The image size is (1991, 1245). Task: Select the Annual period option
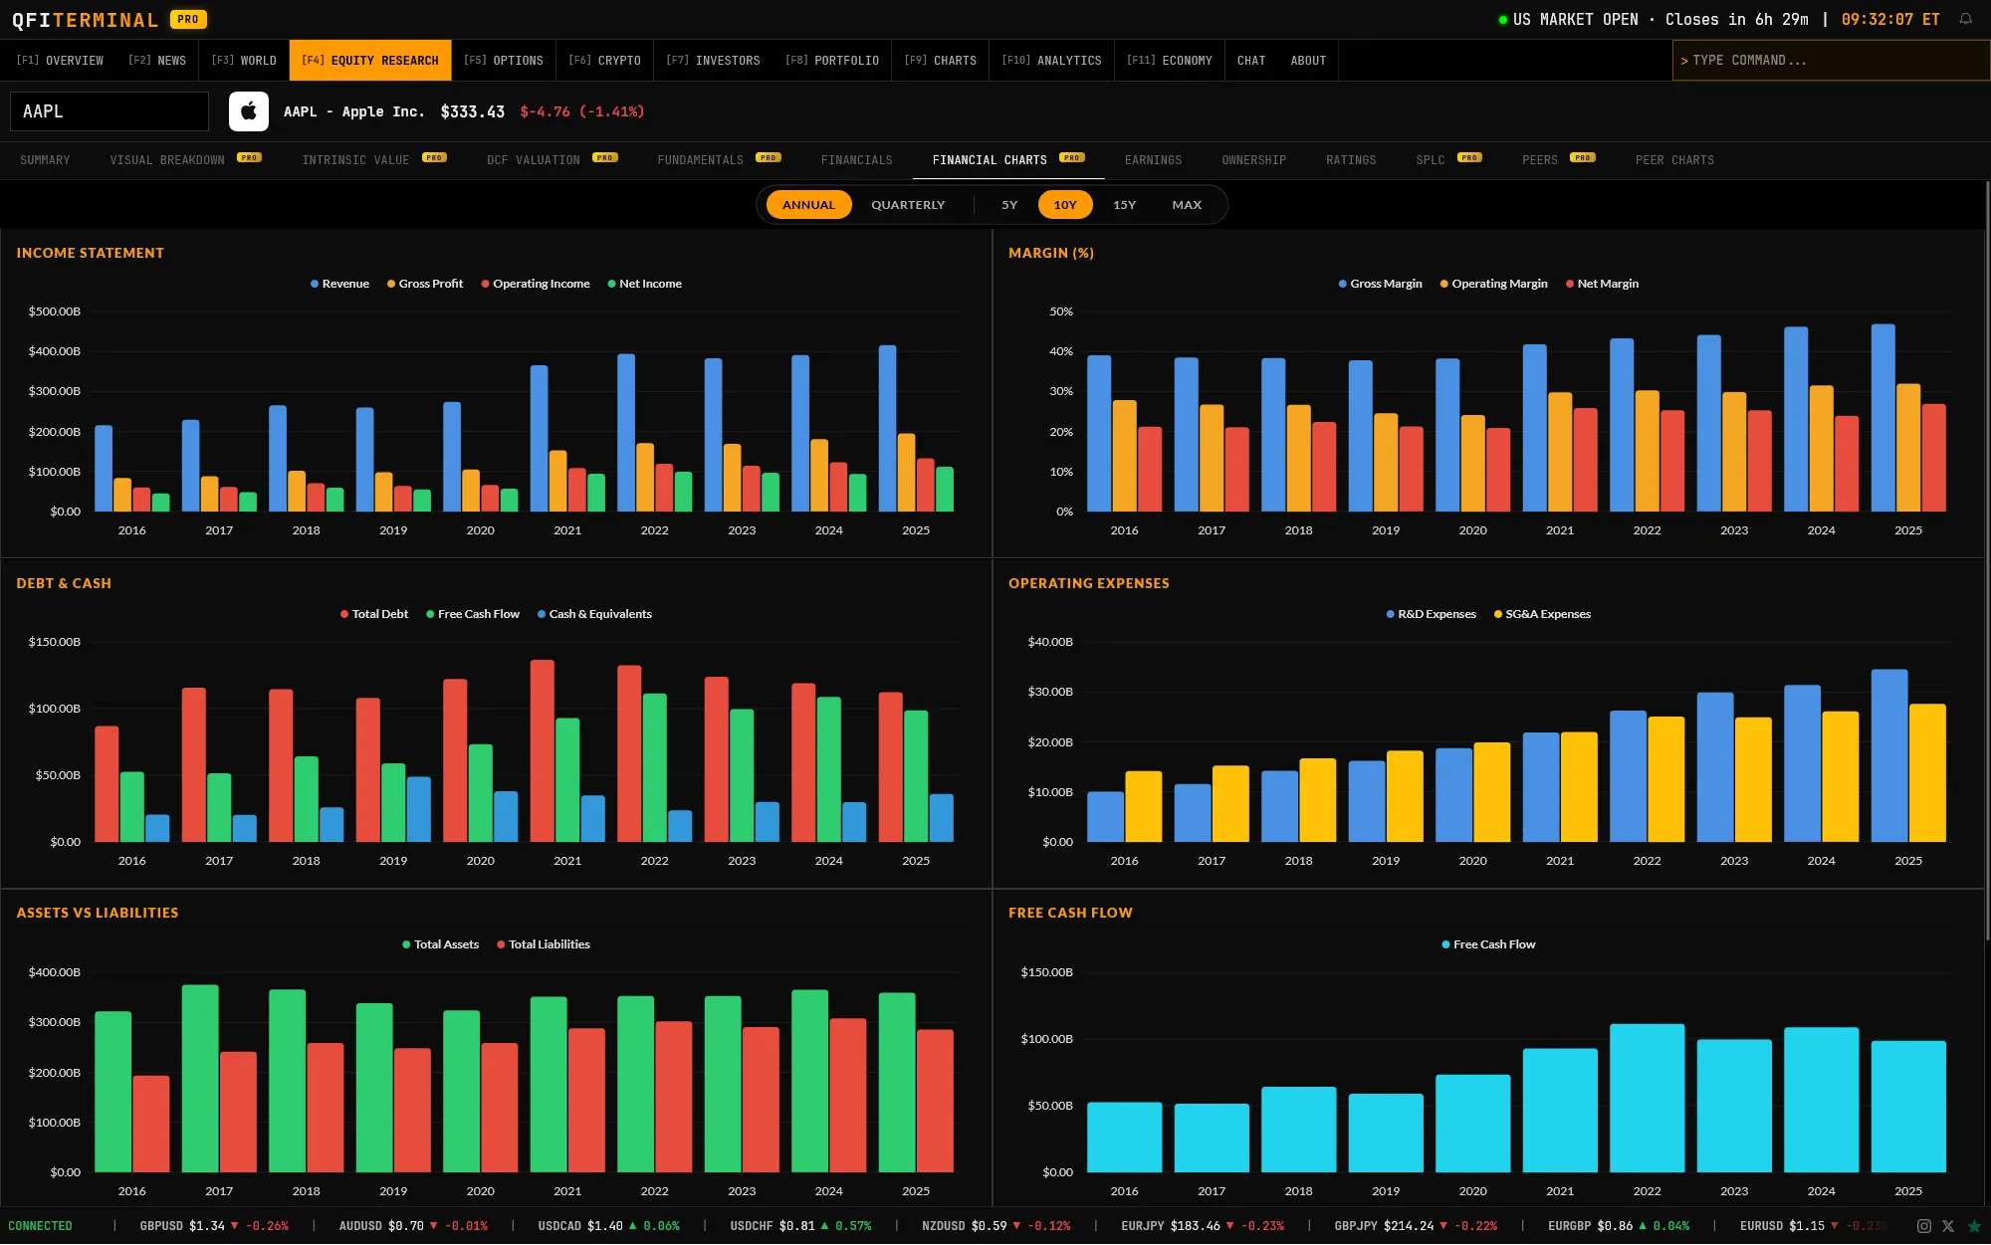pos(808,205)
